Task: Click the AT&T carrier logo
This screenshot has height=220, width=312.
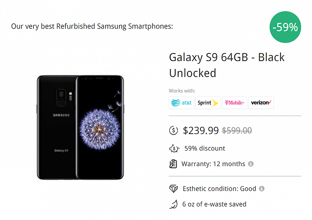Action: coord(181,102)
